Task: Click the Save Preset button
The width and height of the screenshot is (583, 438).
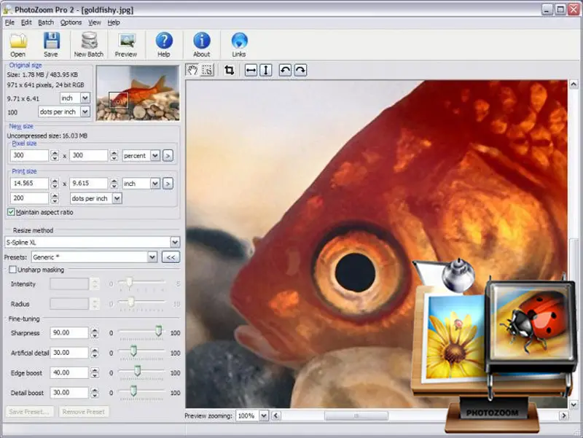Action: point(30,412)
